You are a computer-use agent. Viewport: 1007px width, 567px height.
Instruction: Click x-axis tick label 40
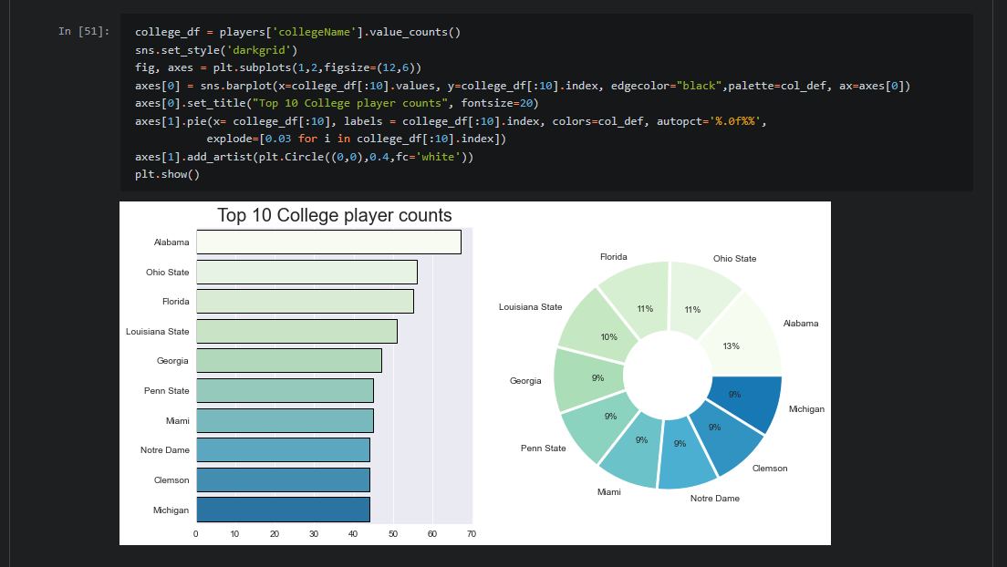click(353, 534)
